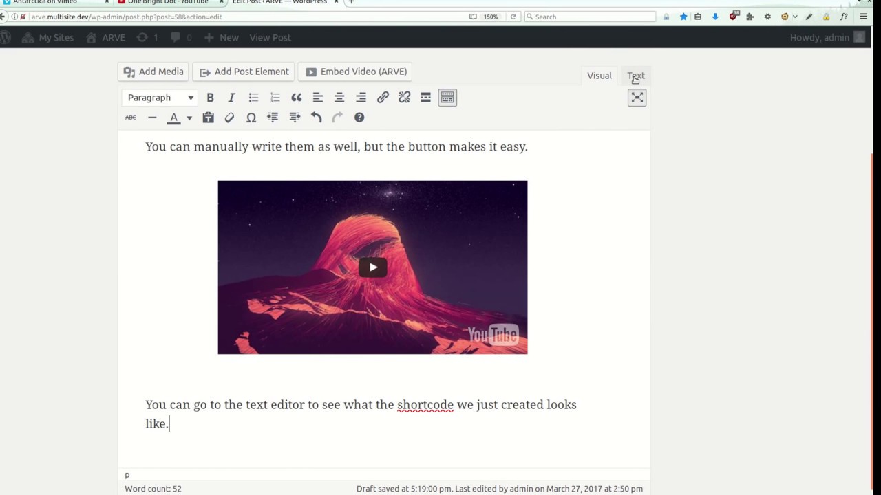Viewport: 881px width, 495px height.
Task: Click Paste as text icon
Action: coord(208,118)
